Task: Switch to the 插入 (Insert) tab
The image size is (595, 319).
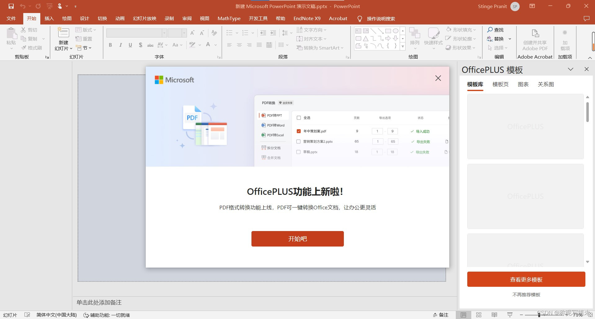Action: point(49,19)
